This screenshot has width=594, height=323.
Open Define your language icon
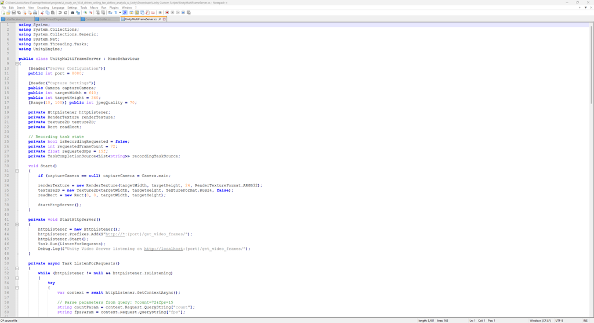coord(132,13)
